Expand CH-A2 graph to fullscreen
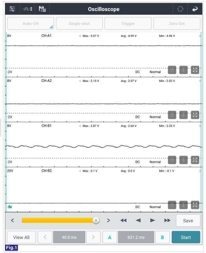 [x=195, y=115]
